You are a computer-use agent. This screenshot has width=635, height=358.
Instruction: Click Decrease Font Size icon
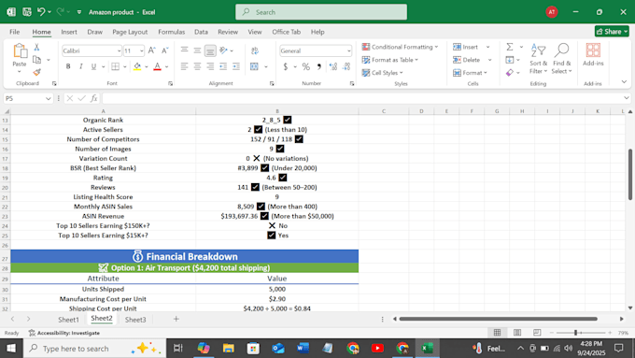(165, 50)
